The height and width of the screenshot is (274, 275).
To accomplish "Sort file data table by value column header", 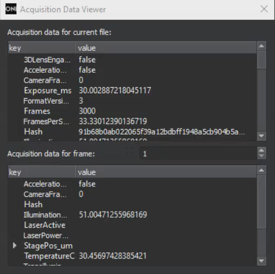I will tap(166, 48).
